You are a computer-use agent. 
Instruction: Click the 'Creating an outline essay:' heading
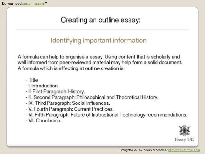coord(101,20)
